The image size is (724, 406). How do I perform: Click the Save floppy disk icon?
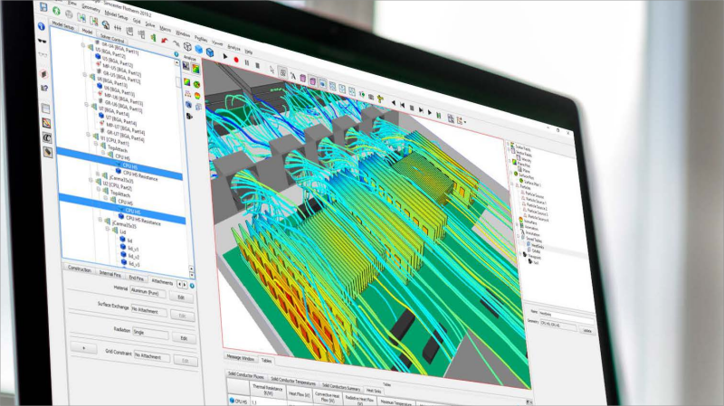tap(43, 6)
